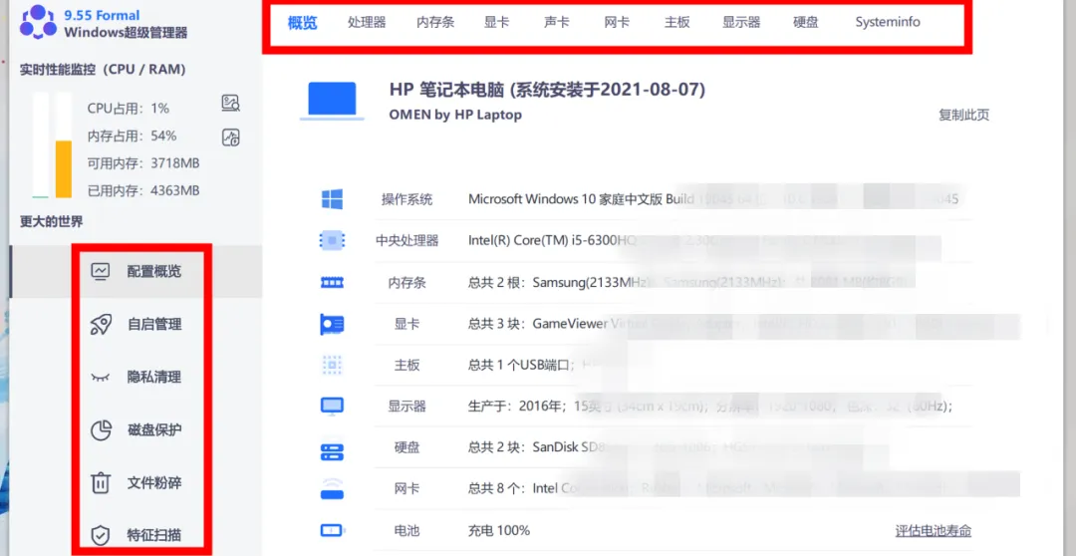Click the 配置概览 monitor icon in sidebar
The image size is (1076, 556).
tap(101, 271)
